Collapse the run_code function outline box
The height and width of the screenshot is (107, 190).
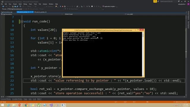[x=22, y=22]
